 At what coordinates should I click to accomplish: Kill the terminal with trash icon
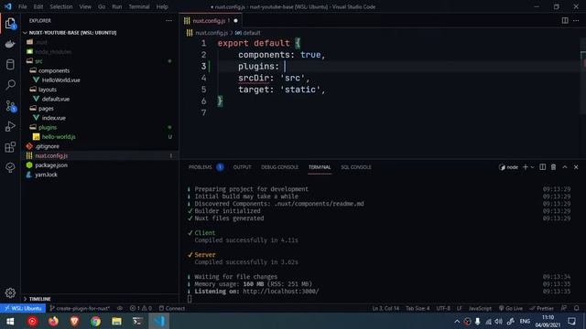tap(553, 167)
